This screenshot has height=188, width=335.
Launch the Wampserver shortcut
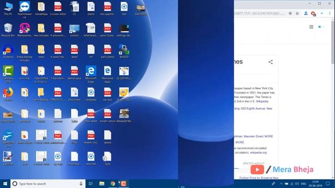pyautogui.click(x=25, y=30)
